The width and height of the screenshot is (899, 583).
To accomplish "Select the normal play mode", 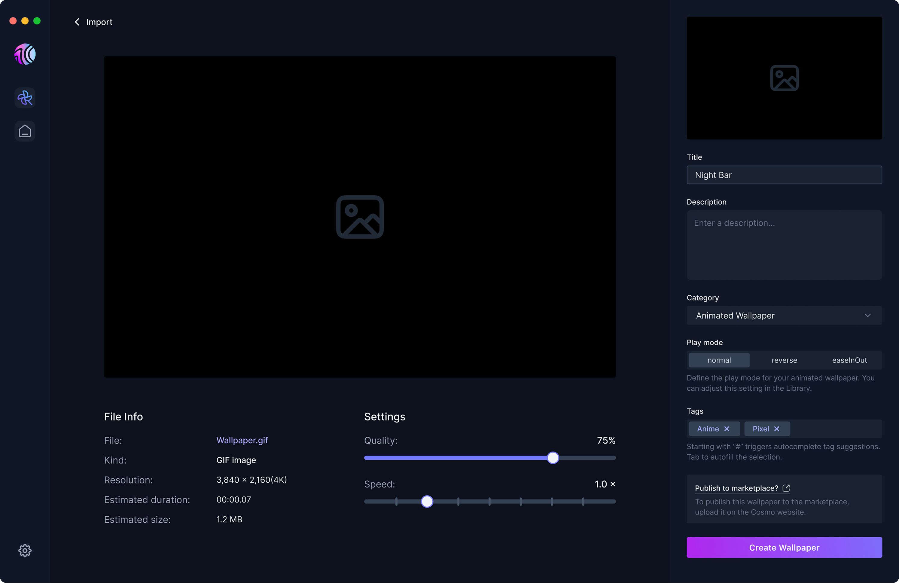I will coord(719,360).
